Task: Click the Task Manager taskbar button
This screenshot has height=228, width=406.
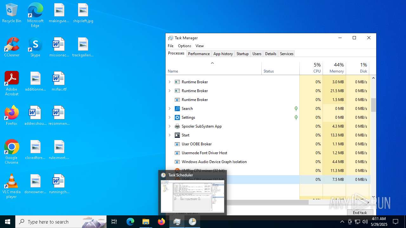Action: click(x=177, y=222)
